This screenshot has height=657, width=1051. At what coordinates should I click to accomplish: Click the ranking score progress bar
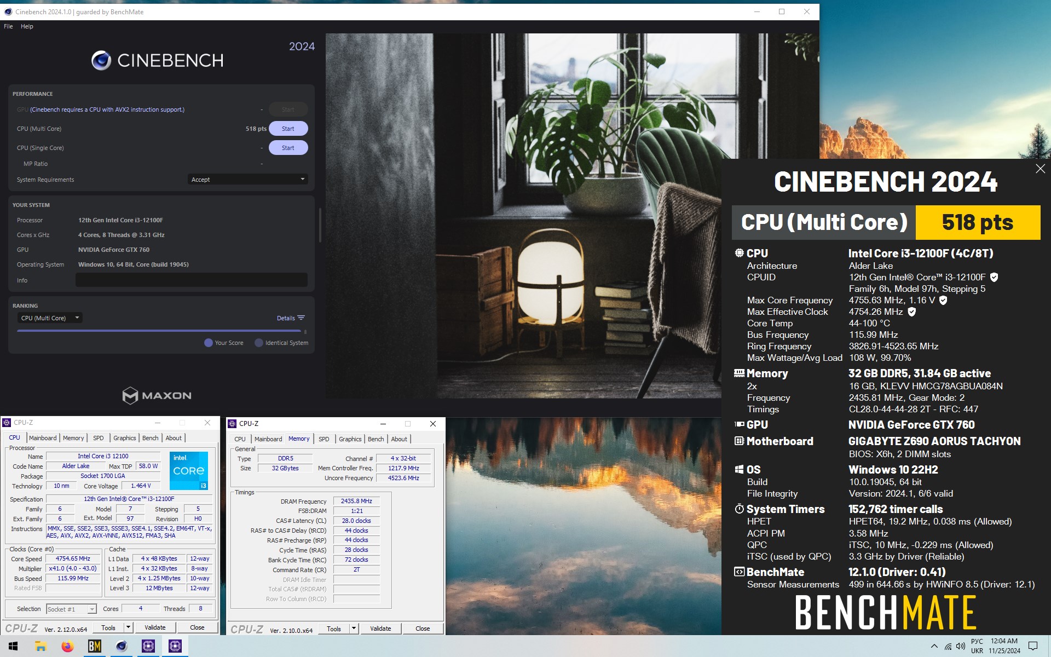[x=160, y=331]
